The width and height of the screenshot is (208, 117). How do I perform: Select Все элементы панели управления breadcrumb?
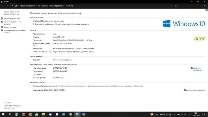click(x=50, y=6)
